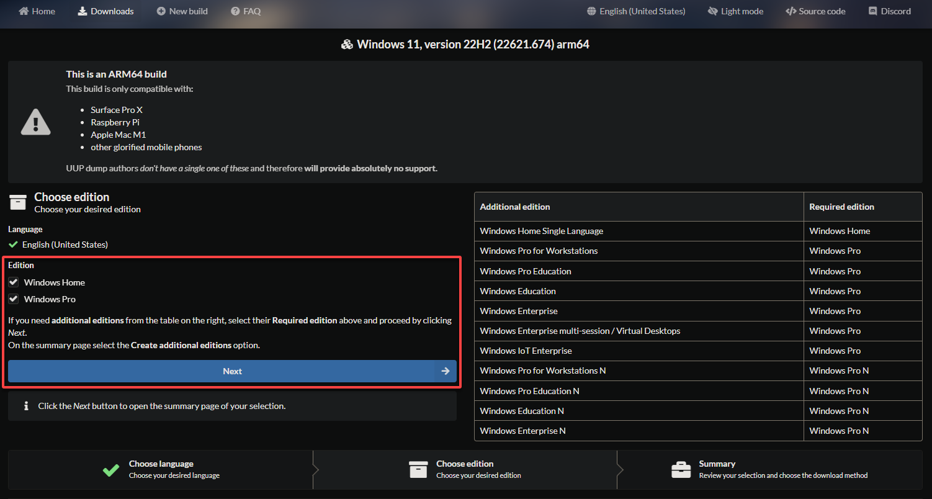The width and height of the screenshot is (932, 499).
Task: Go to the Summary step
Action: [769, 470]
